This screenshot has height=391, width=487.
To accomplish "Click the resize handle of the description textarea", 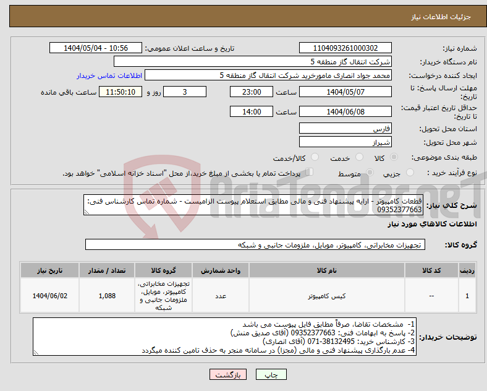I will click(x=87, y=212).
